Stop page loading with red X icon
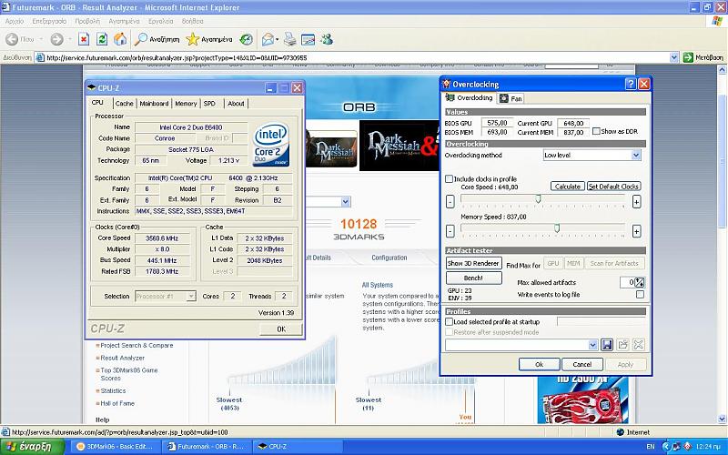The height and width of the screenshot is (455, 728). pos(84,39)
